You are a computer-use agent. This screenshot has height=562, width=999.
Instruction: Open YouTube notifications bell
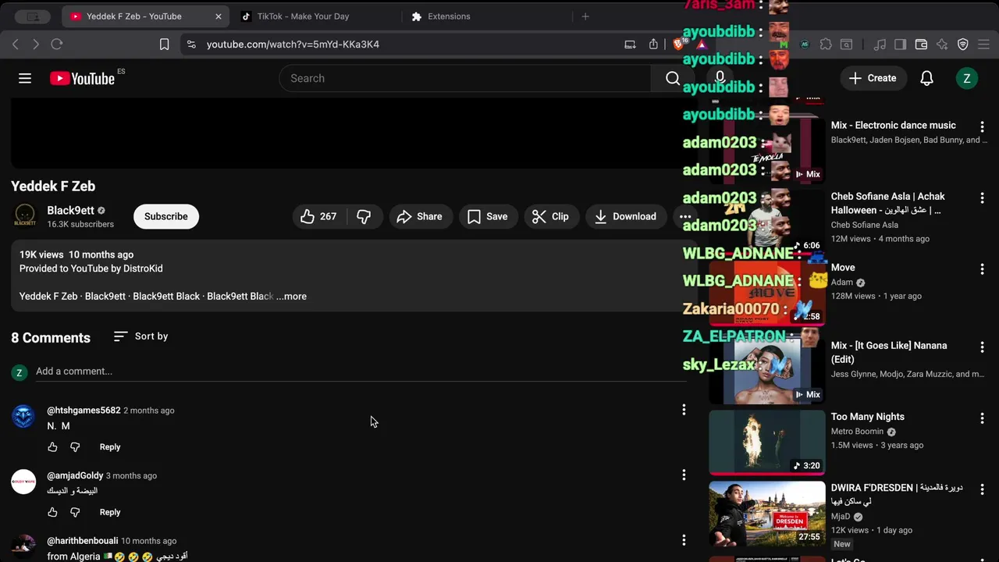pos(926,78)
